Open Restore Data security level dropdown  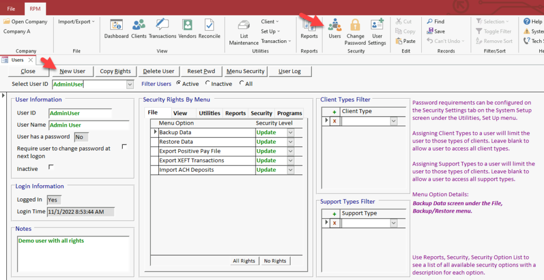(x=291, y=142)
